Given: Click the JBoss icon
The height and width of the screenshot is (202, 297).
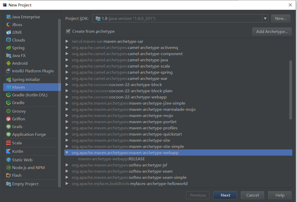Looking at the screenshot, I should pos(9,25).
